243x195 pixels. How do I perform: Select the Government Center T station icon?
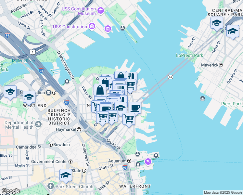70,162
